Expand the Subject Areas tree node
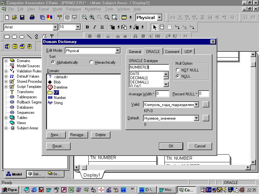 (6, 128)
